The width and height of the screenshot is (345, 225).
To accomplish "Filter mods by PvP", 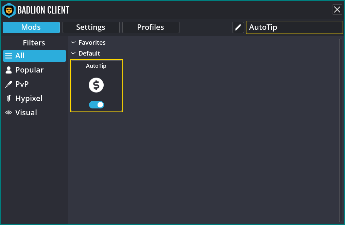I will click(34, 84).
